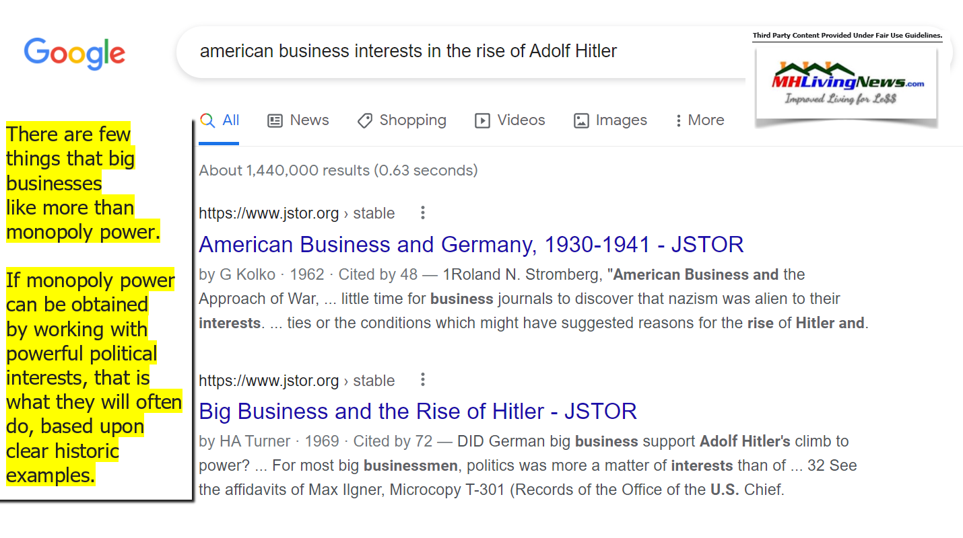Open three-dot options for second JSTOR result
Screen dimensions: 963x538
[423, 380]
